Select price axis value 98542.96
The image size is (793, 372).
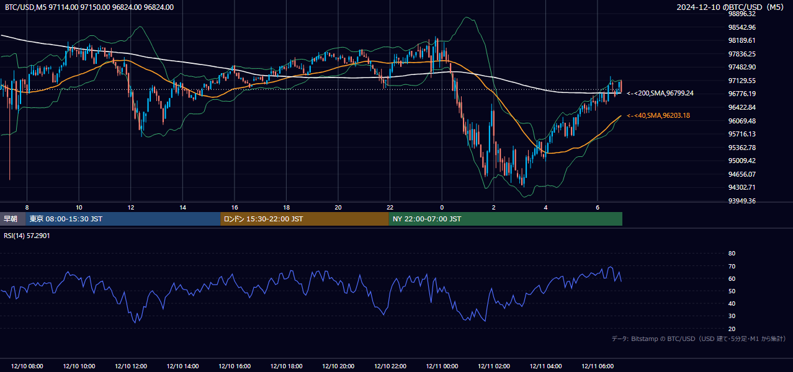click(741, 27)
